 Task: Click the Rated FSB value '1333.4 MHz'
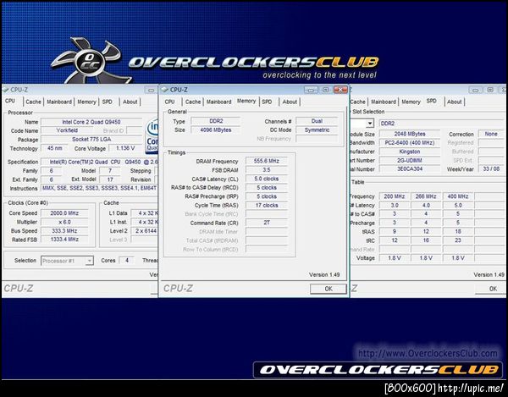tap(64, 240)
